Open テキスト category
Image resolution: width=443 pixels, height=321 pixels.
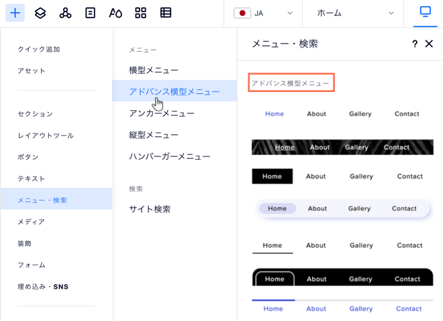pyautogui.click(x=32, y=179)
